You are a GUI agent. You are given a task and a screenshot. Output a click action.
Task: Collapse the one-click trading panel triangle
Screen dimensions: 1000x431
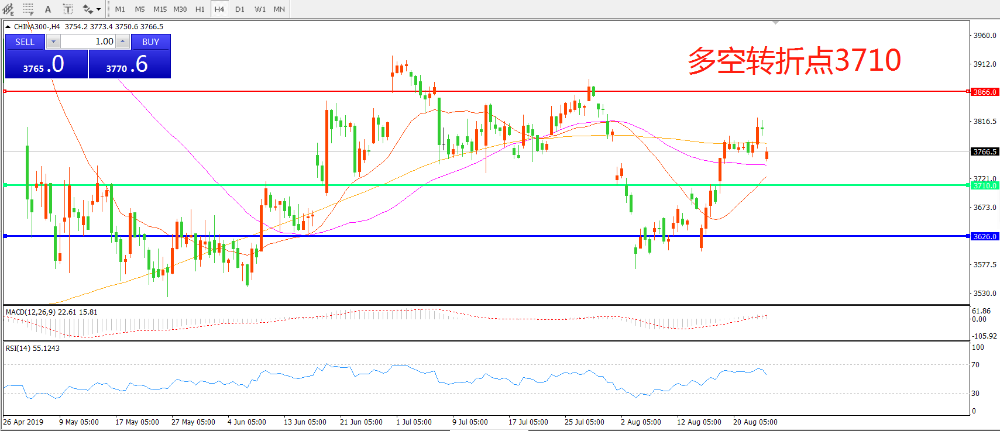[x=8, y=27]
